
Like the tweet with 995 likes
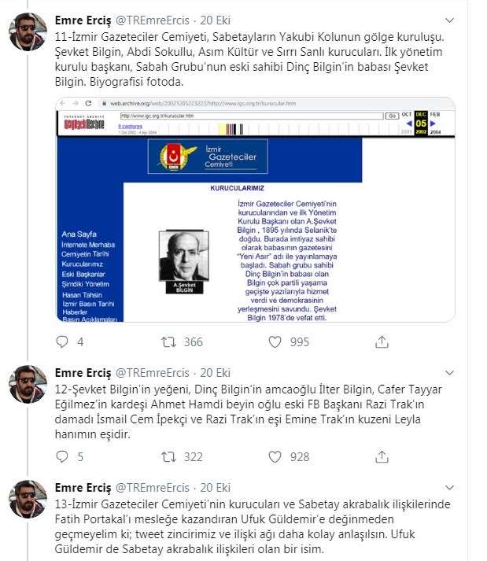pos(275,341)
